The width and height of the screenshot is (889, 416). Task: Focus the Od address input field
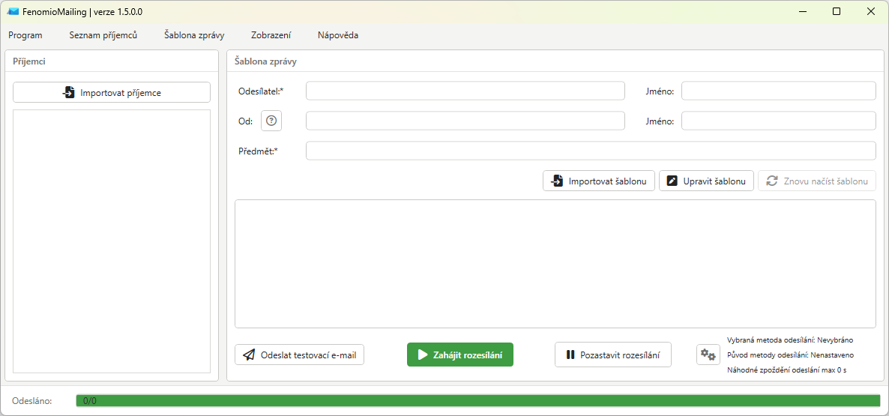pyautogui.click(x=465, y=121)
